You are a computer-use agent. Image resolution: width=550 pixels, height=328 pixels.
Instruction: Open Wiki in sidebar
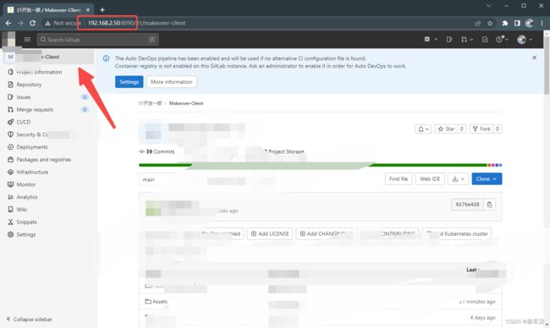(x=22, y=209)
